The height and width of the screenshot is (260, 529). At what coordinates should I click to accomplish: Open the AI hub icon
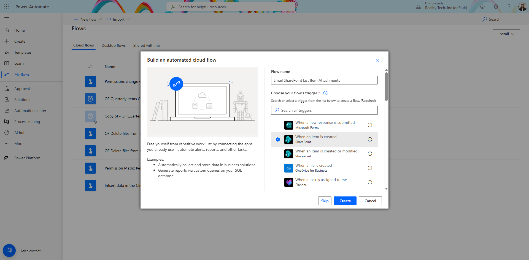[7, 133]
